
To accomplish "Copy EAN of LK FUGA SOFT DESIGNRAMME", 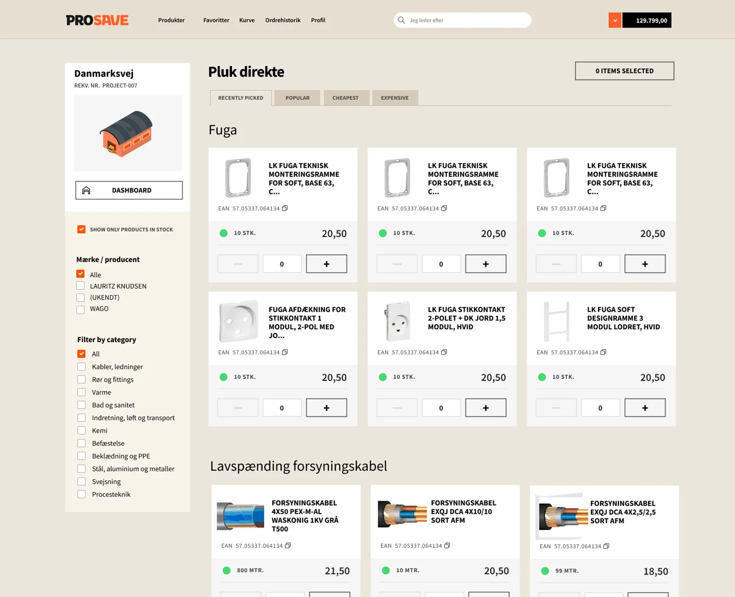I will point(604,352).
